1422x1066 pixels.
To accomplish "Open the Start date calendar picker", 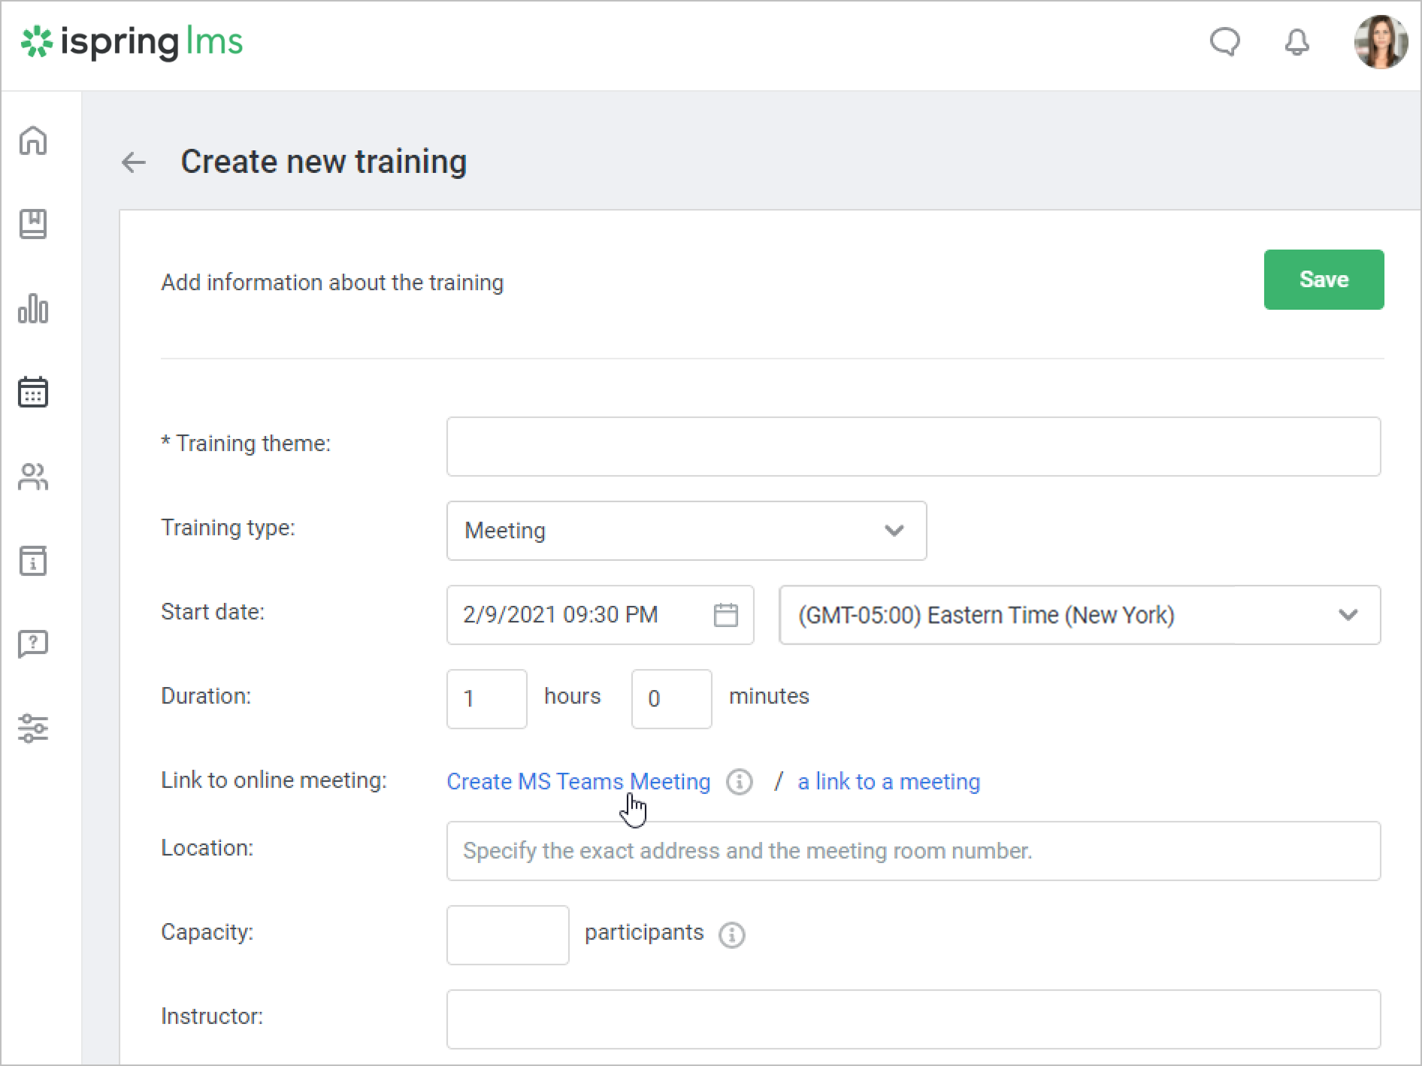I will (x=725, y=615).
